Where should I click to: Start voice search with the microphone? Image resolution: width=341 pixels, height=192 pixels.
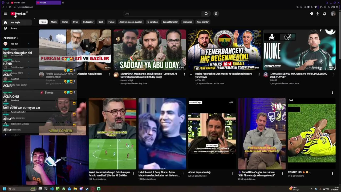click(x=216, y=14)
